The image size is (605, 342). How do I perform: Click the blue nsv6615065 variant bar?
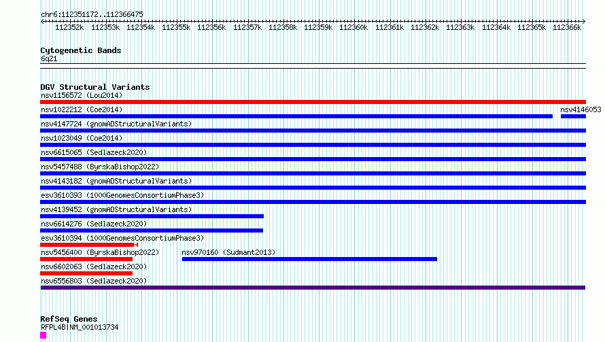click(313, 159)
